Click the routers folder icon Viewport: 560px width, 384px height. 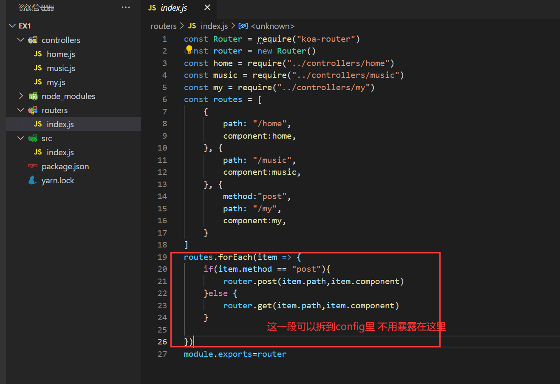33,110
